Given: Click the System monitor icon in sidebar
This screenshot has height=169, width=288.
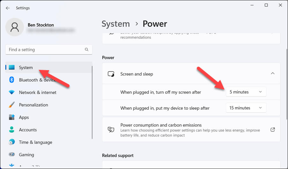Looking at the screenshot, I should tap(12, 68).
